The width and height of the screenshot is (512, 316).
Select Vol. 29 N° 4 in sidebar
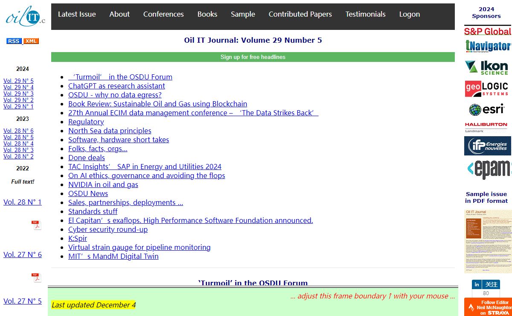pyautogui.click(x=18, y=87)
